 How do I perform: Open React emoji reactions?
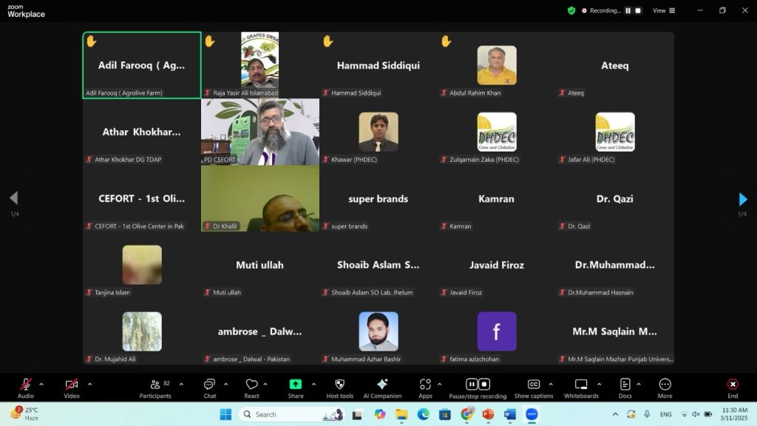pyautogui.click(x=251, y=388)
